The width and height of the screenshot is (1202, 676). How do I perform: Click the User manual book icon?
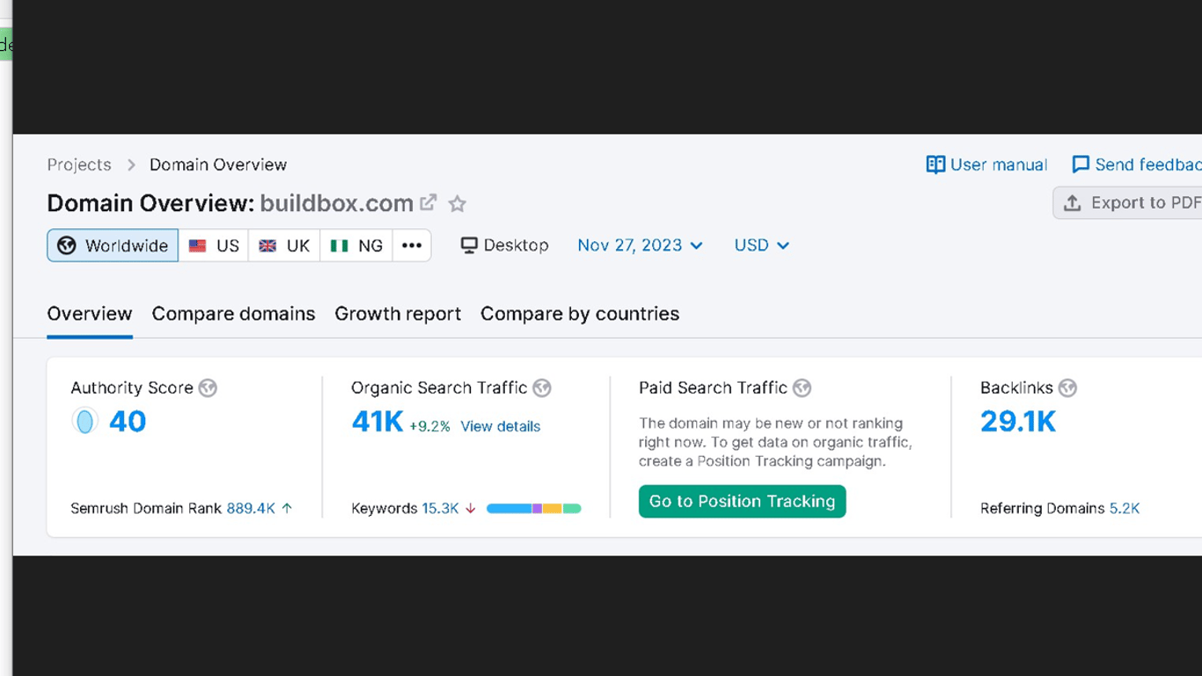pos(935,165)
